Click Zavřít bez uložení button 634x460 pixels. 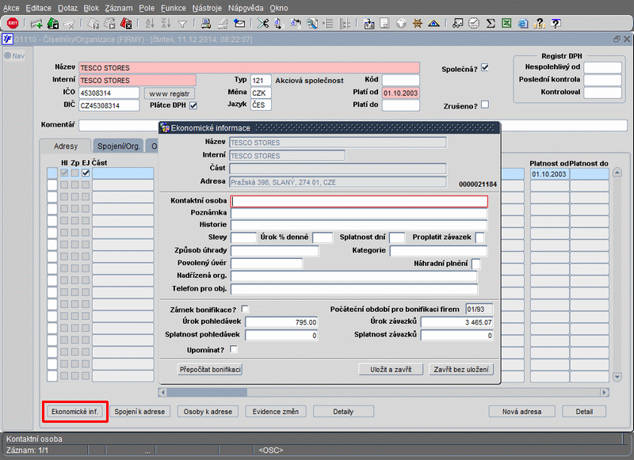point(461,370)
